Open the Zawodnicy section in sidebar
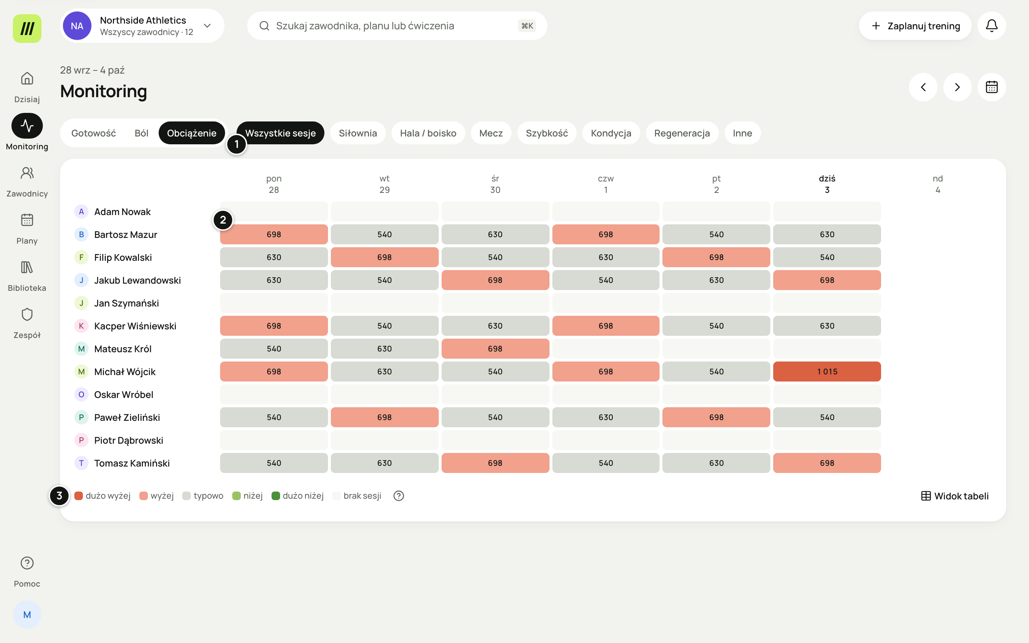 point(27,181)
